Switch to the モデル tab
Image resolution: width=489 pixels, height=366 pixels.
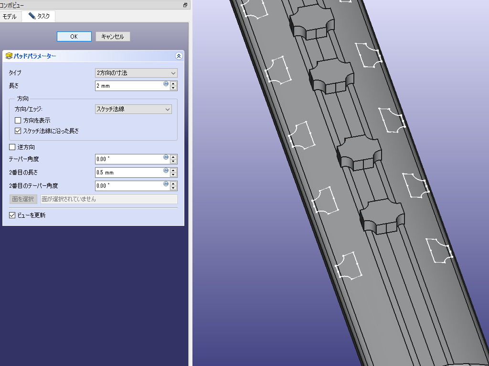pos(11,16)
